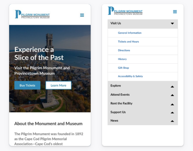The width and height of the screenshot is (193, 151).
Task: Open General Information link
Action: point(130,33)
